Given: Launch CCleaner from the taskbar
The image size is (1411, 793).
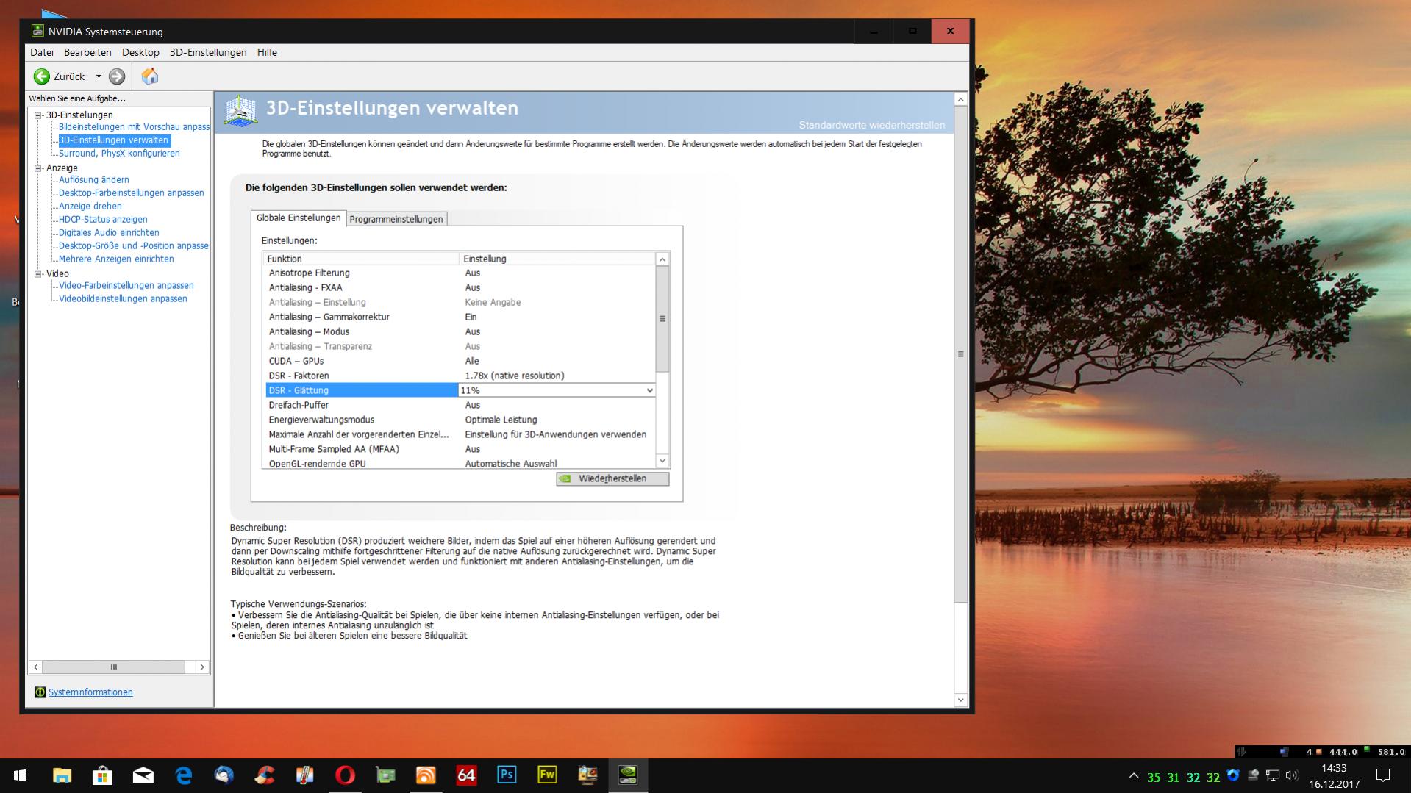Looking at the screenshot, I should [x=264, y=775].
